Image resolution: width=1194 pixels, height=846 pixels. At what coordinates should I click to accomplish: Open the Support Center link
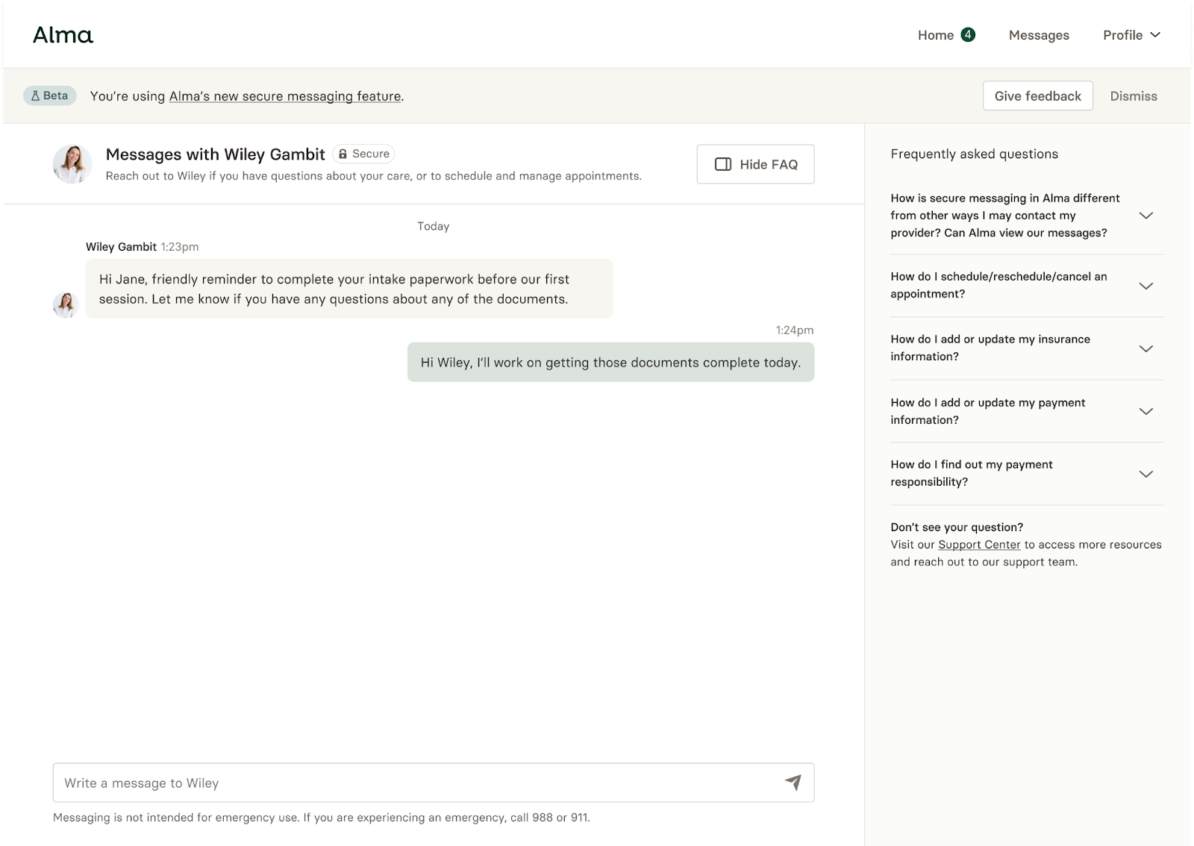[x=978, y=545]
